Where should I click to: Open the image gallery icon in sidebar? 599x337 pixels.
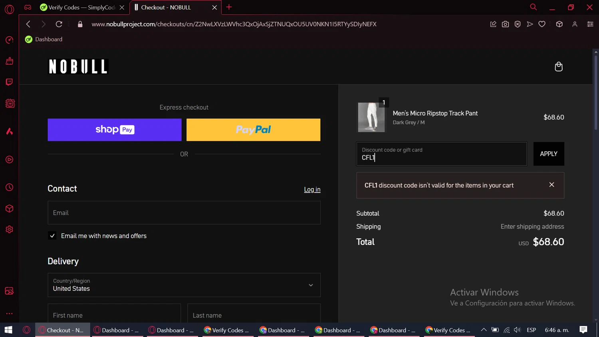9,291
